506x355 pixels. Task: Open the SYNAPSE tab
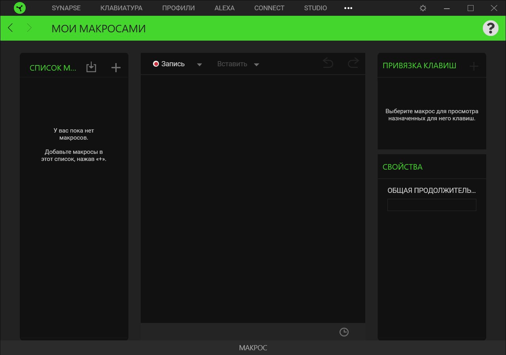[66, 8]
